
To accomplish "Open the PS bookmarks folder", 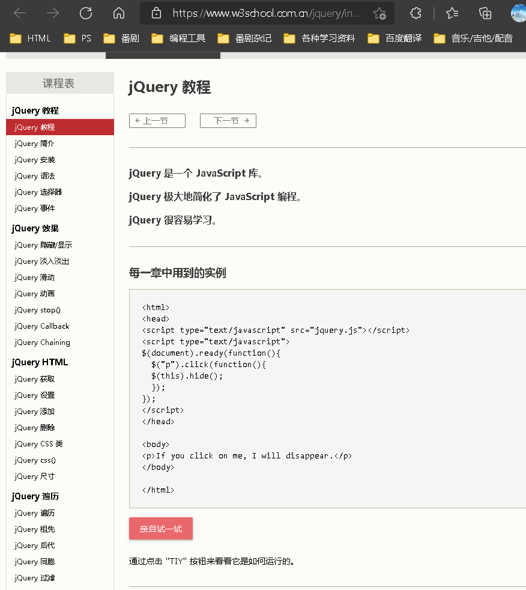I will [x=77, y=38].
